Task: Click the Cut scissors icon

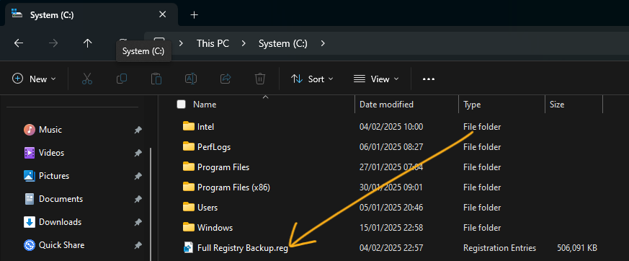Action: [87, 79]
